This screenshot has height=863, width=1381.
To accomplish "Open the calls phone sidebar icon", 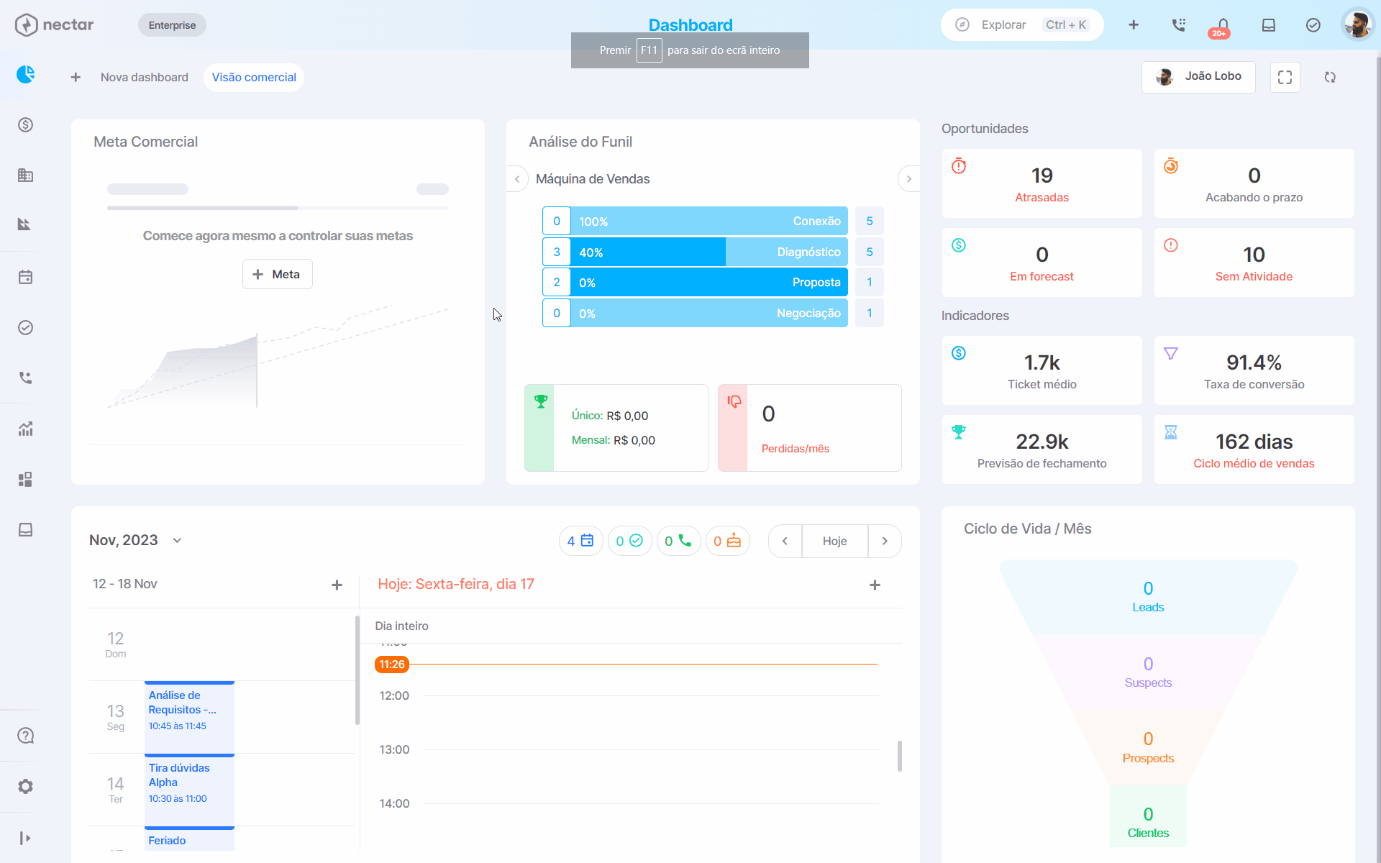I will pos(26,378).
